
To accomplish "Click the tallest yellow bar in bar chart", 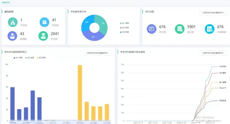I will (80, 93).
